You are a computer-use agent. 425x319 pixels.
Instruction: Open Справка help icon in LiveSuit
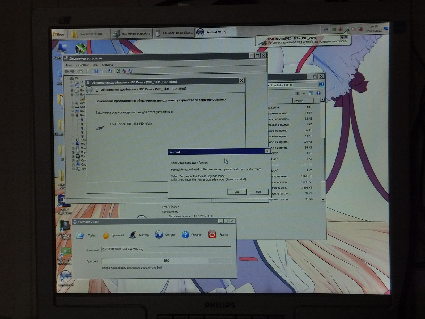185,235
